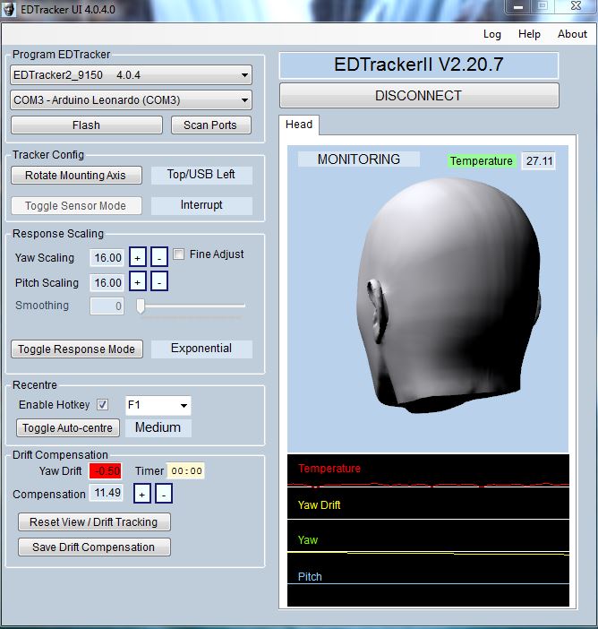Click the Medium auto-centre label
598x629 pixels.
tap(158, 427)
